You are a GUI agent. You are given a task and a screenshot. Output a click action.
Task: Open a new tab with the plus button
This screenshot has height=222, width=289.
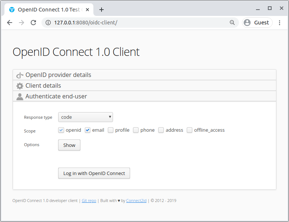102,10
